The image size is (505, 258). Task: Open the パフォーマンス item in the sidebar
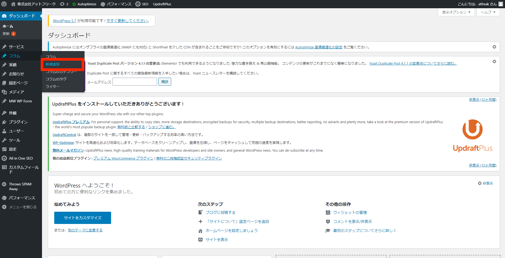[21, 198]
